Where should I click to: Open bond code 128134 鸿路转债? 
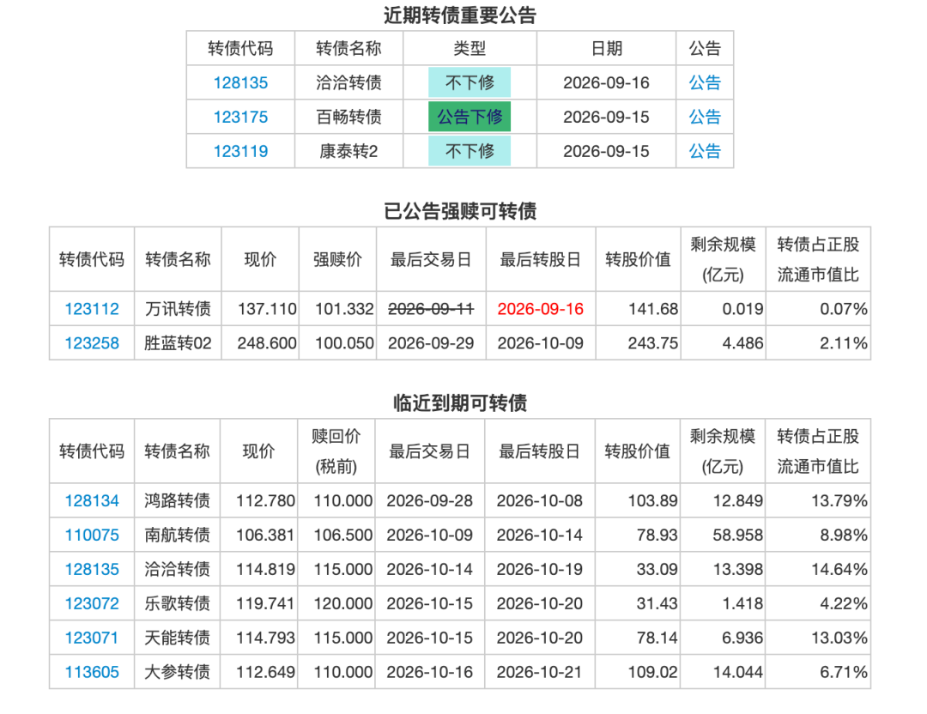(x=92, y=501)
